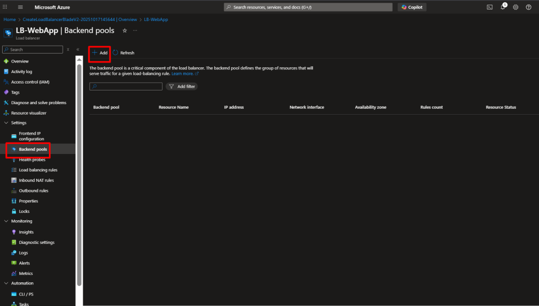The width and height of the screenshot is (539, 306).
Task: Favorite this page with the star icon
Action: tap(125, 31)
